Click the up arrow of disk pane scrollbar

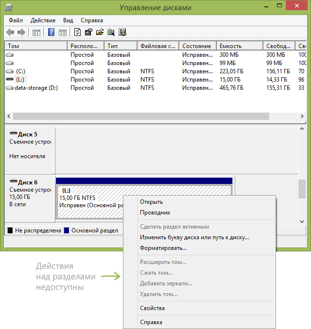coord(302,129)
